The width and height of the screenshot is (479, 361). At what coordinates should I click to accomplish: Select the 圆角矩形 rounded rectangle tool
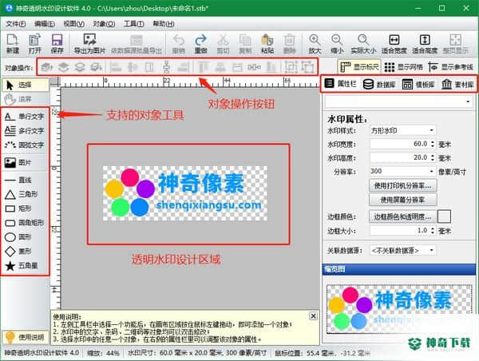tap(25, 223)
